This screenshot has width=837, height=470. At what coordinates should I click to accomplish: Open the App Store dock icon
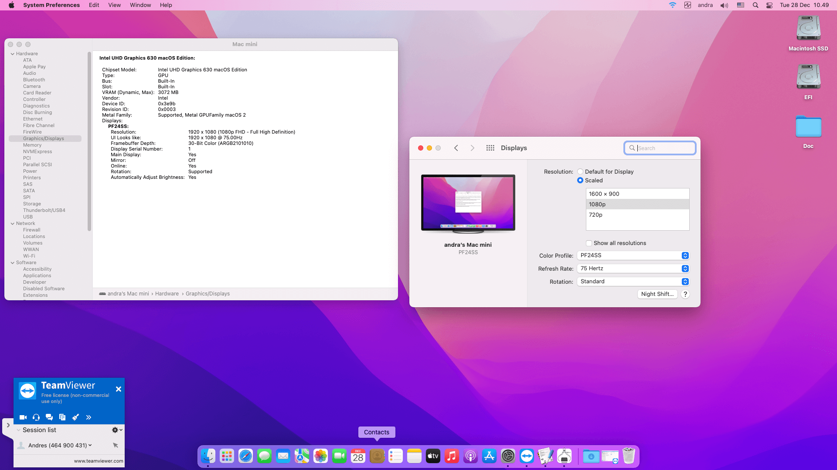[489, 456]
